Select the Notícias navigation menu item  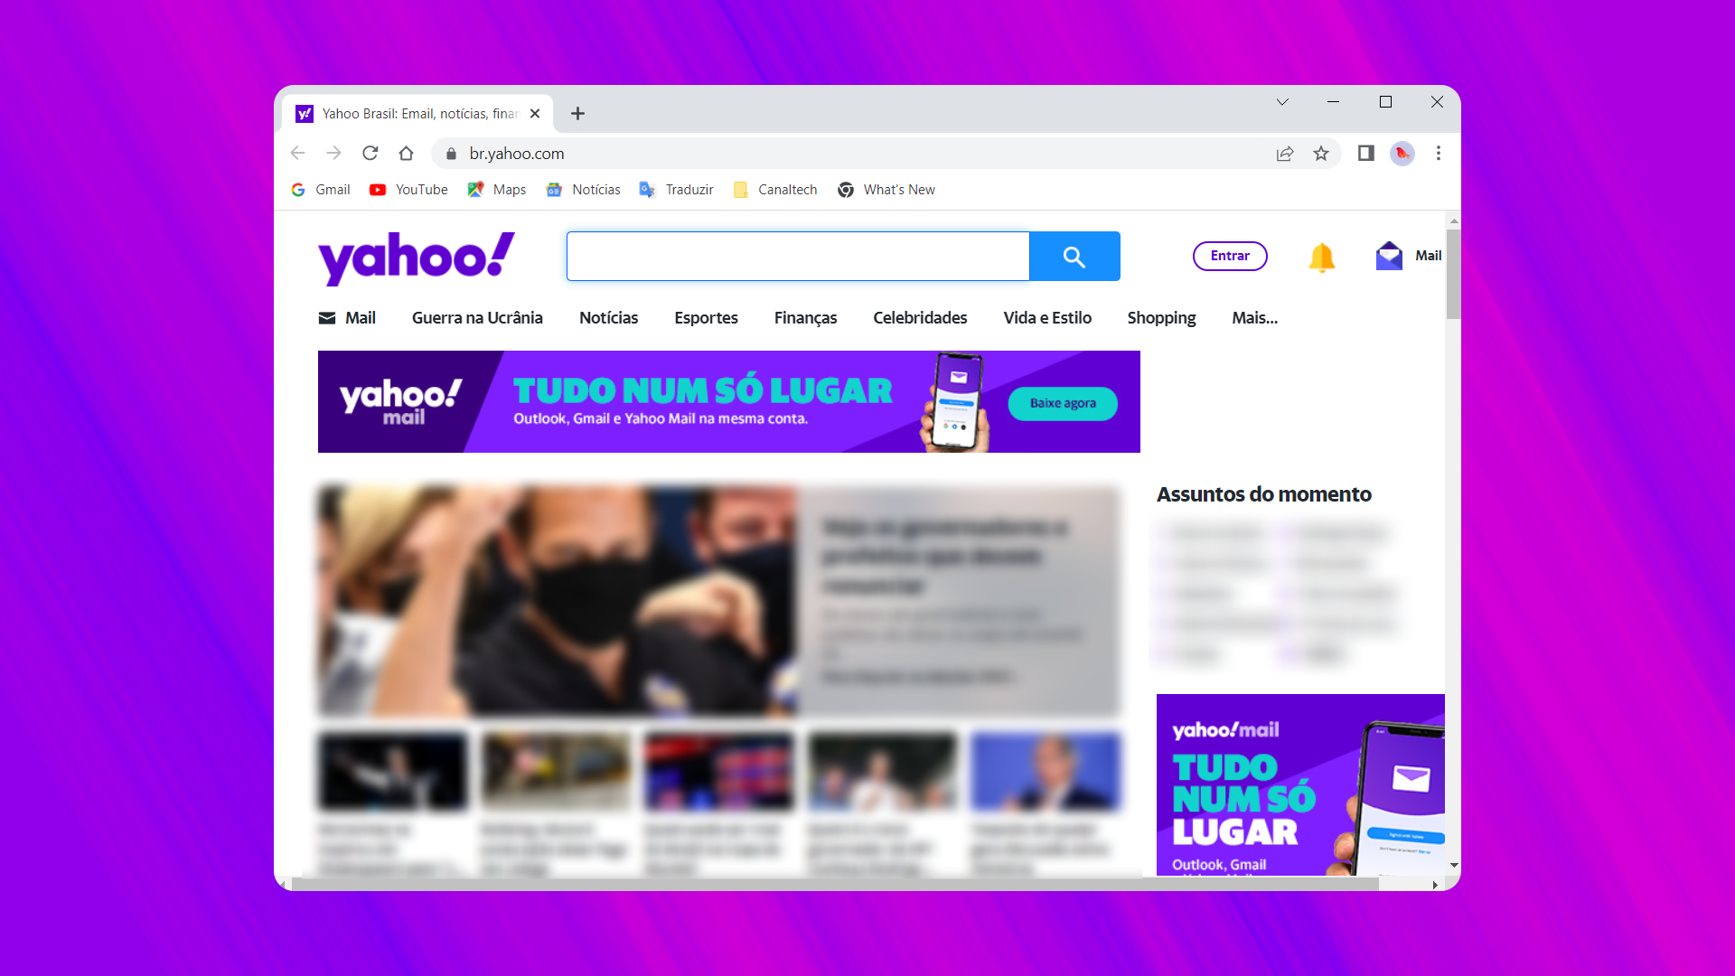pyautogui.click(x=608, y=318)
